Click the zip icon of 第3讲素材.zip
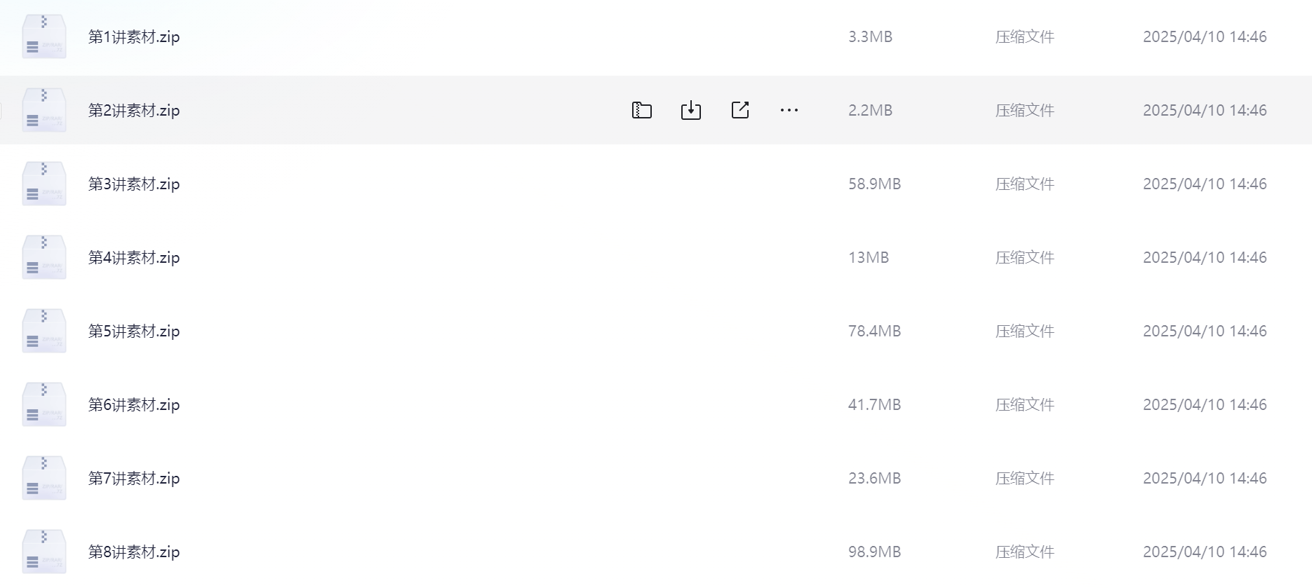Screen dimensions: 1312x588 pyautogui.click(x=44, y=184)
